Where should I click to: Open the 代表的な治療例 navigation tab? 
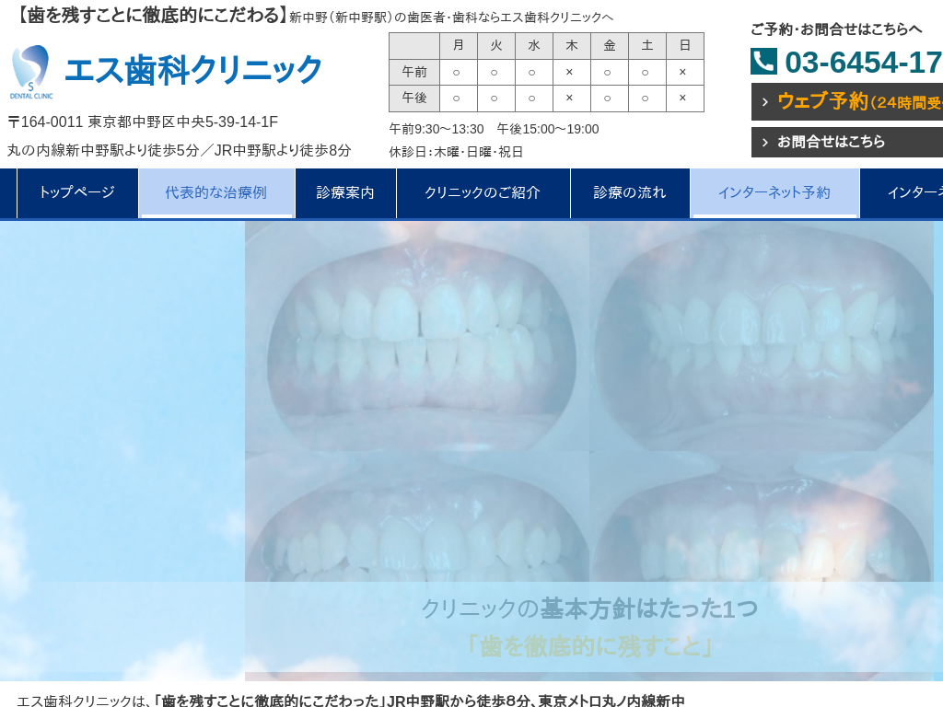pyautogui.click(x=216, y=192)
